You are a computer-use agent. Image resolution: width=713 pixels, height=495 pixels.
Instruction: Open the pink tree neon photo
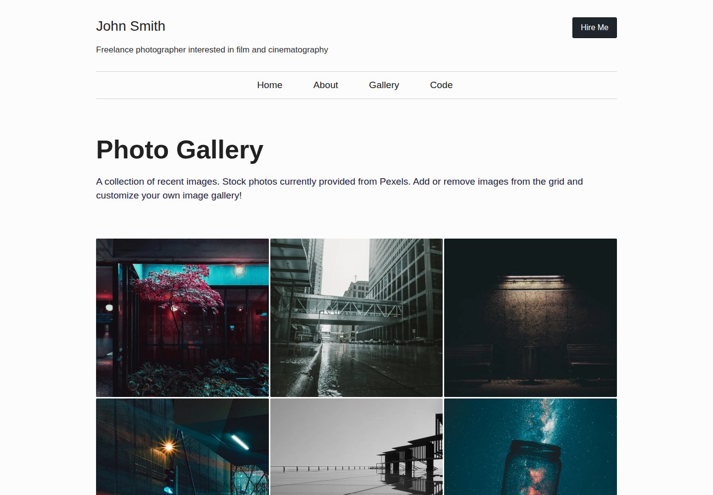click(182, 318)
